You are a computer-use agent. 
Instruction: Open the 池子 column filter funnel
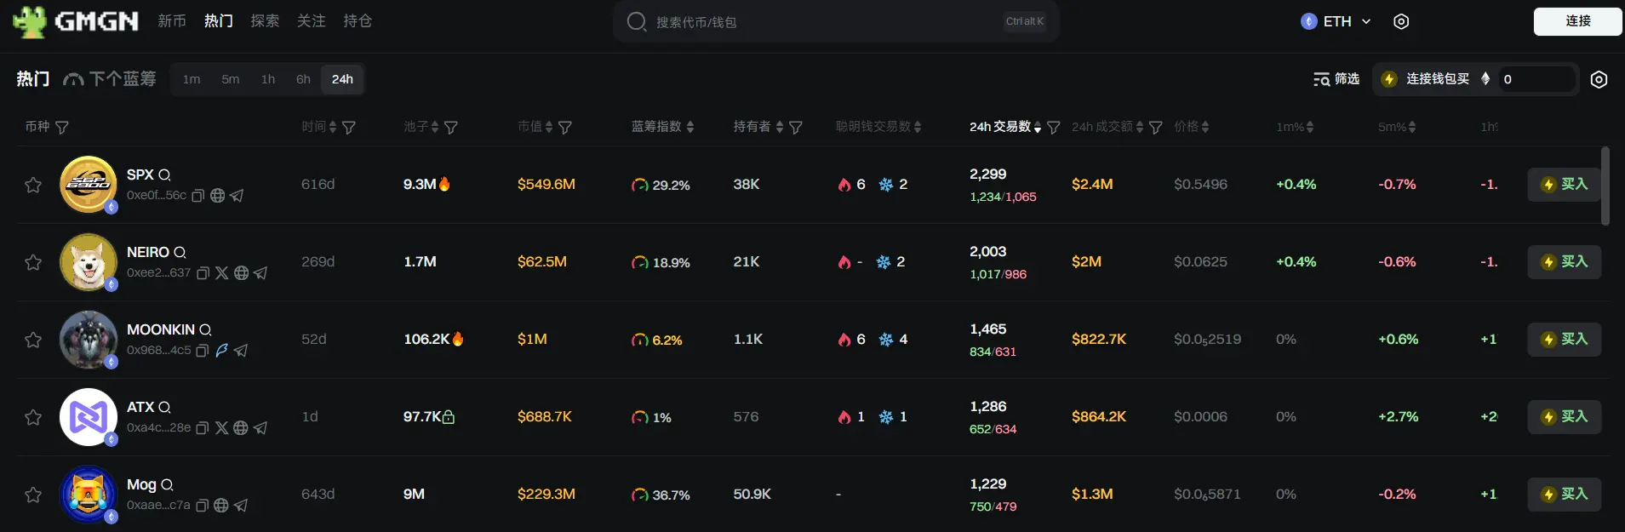coord(451,128)
